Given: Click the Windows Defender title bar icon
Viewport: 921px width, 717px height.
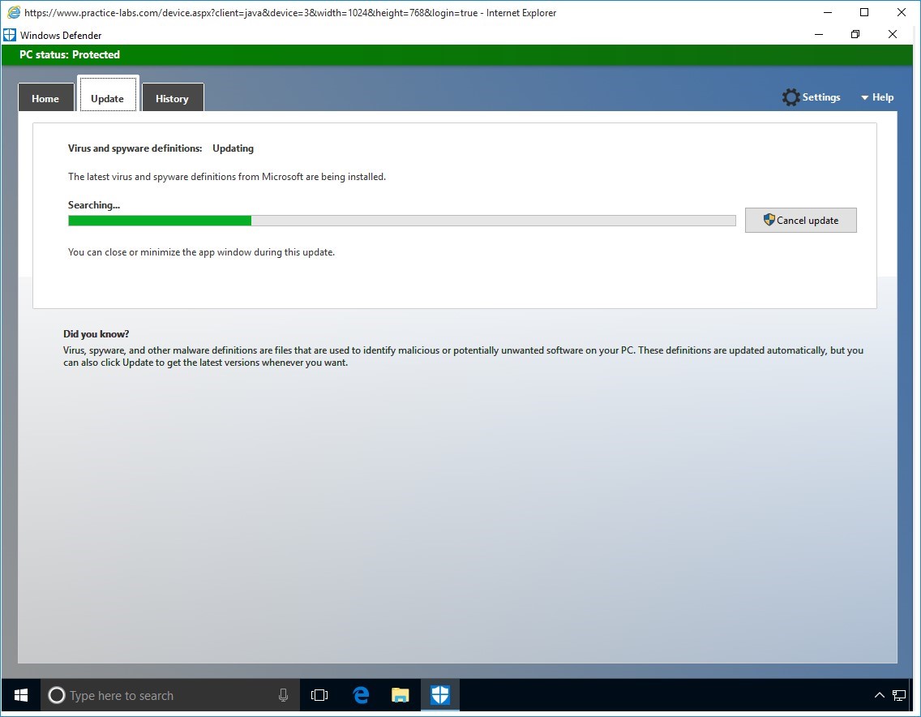Looking at the screenshot, I should click(x=10, y=35).
